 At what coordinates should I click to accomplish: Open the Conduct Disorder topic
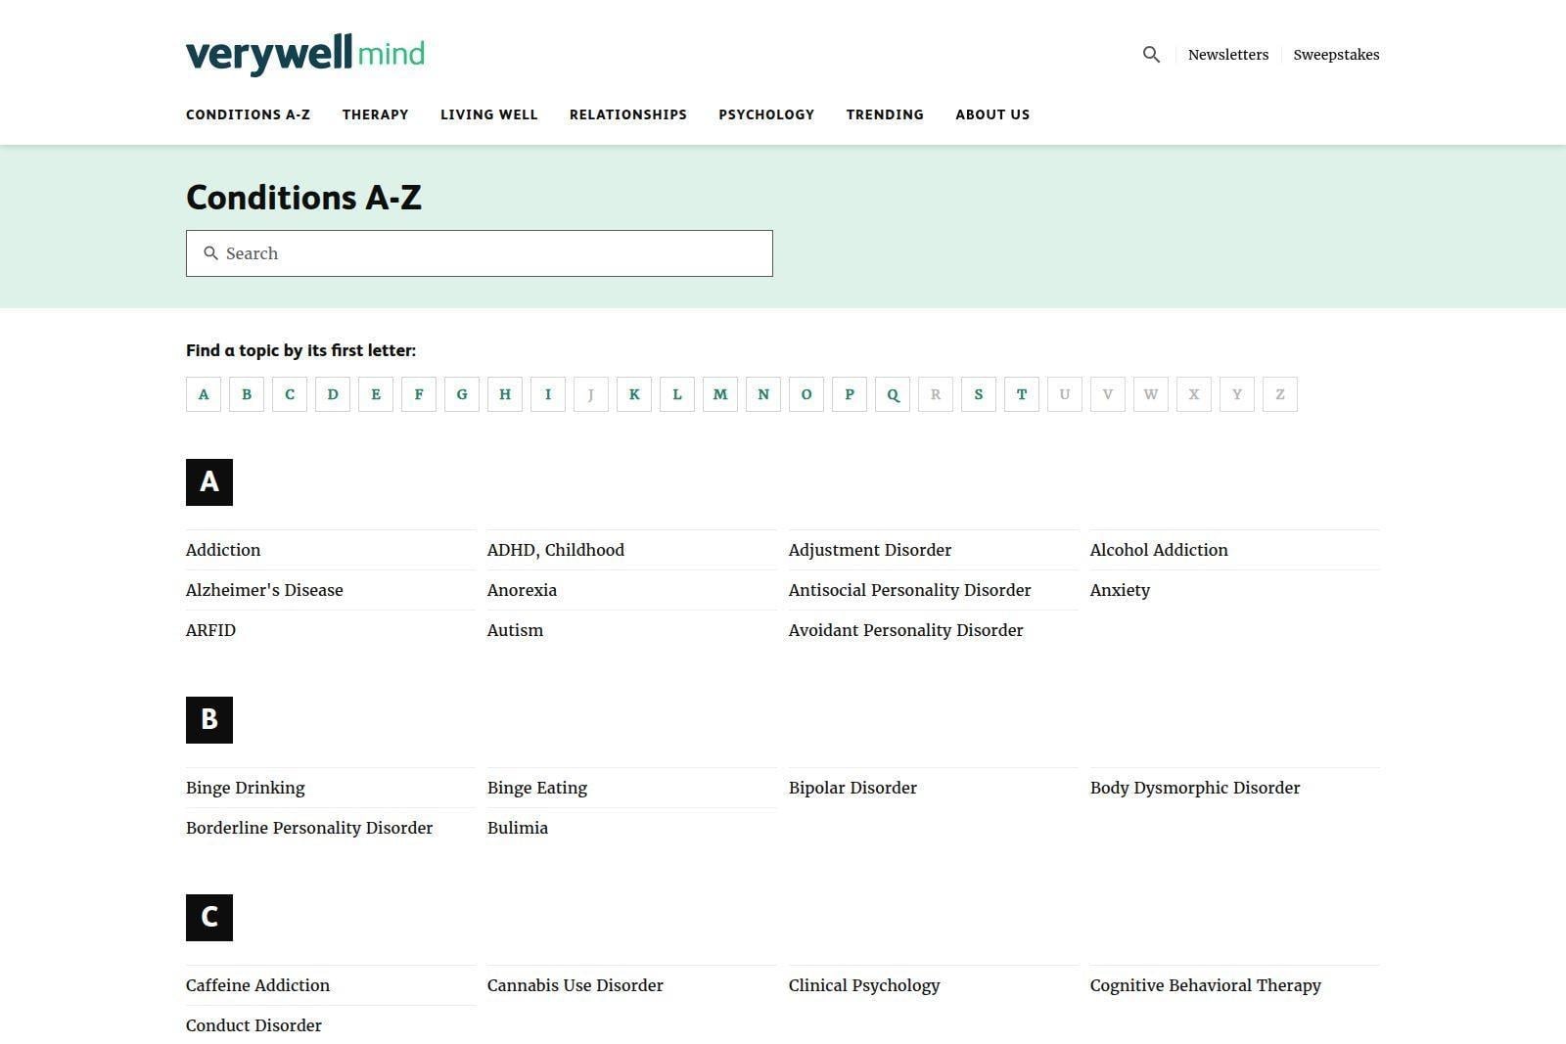(x=253, y=1025)
